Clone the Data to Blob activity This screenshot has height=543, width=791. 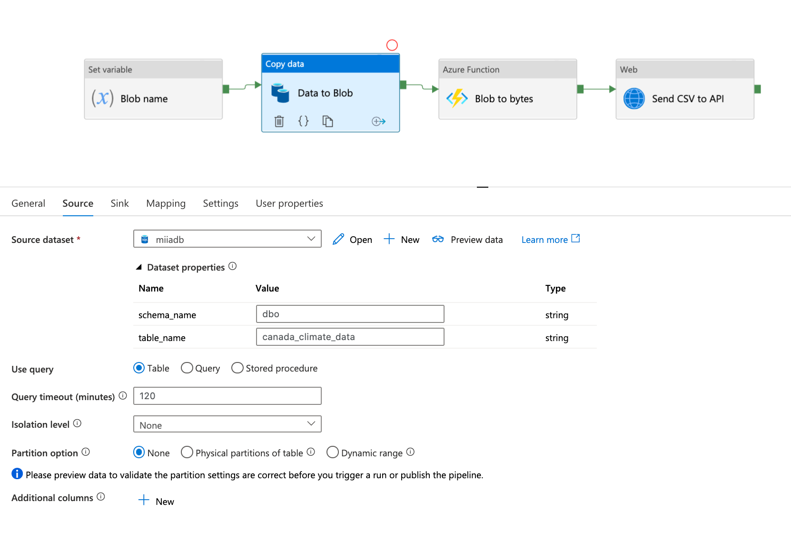327,121
